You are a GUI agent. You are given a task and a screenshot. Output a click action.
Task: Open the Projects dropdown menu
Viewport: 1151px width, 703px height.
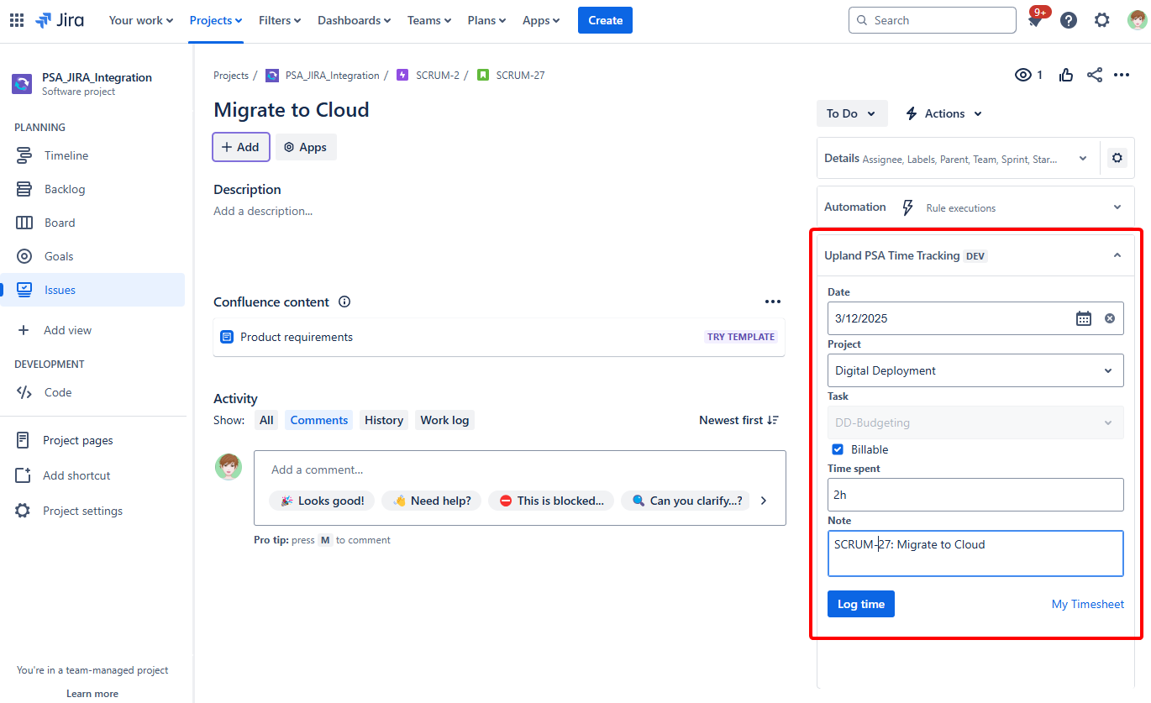point(216,20)
